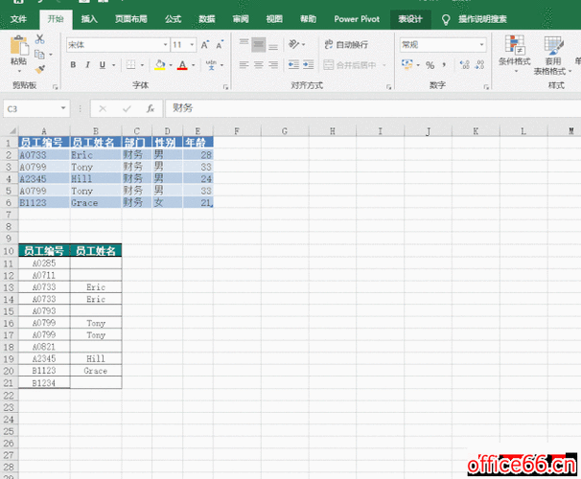Click the text orientation icon
581x479 pixels.
293,44
